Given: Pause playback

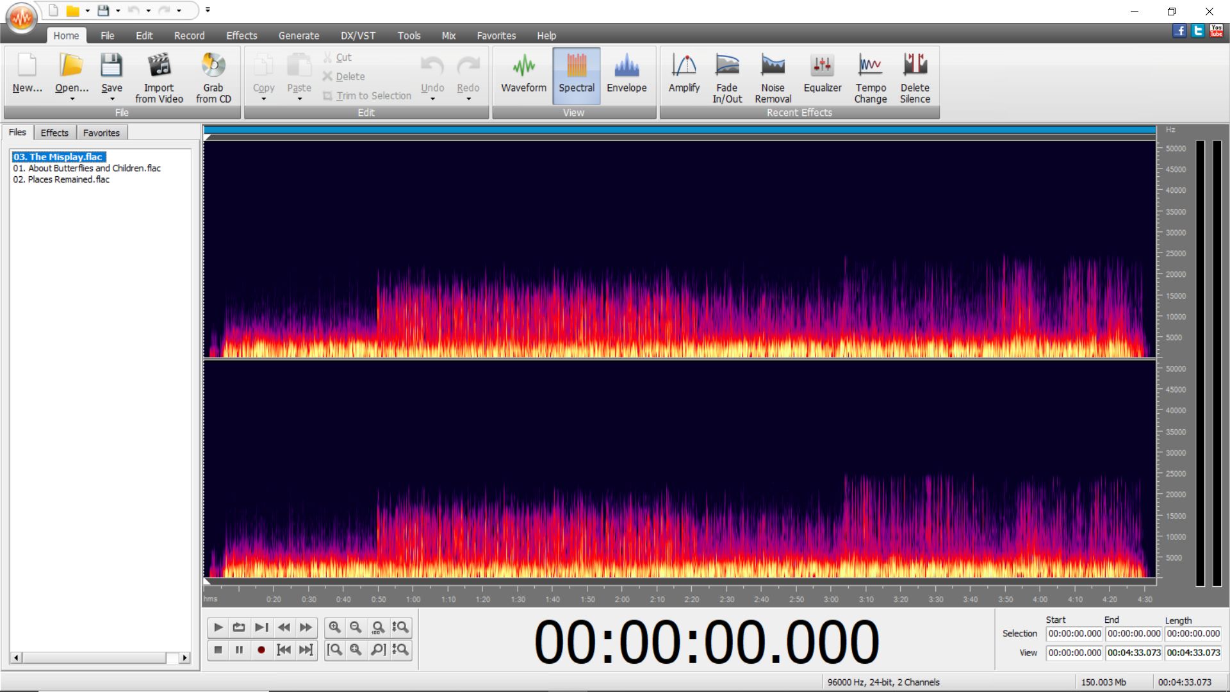Looking at the screenshot, I should [x=239, y=650].
